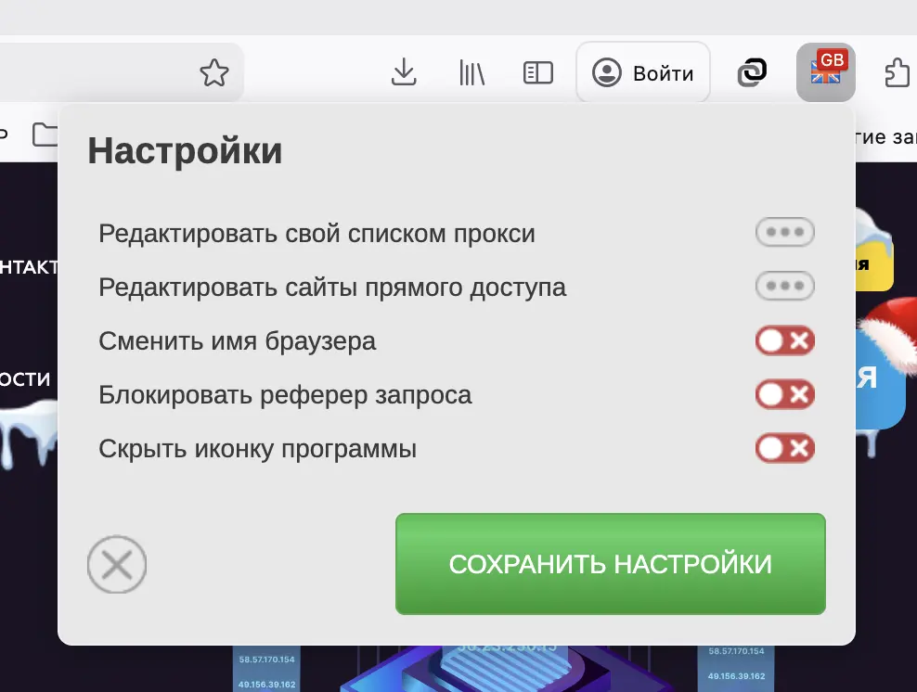The width and height of the screenshot is (917, 692).
Task: Close the Настройки dialog with the X
Action: (117, 564)
